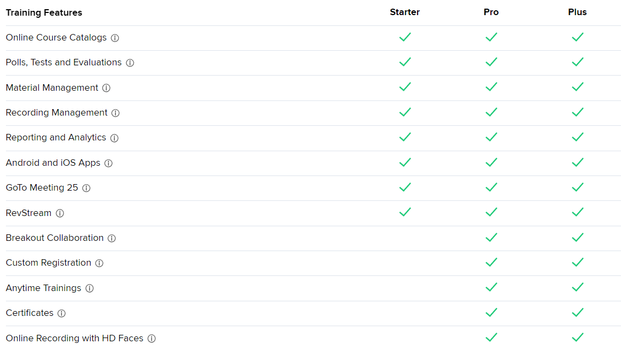Click the Starter column header

coord(405,12)
